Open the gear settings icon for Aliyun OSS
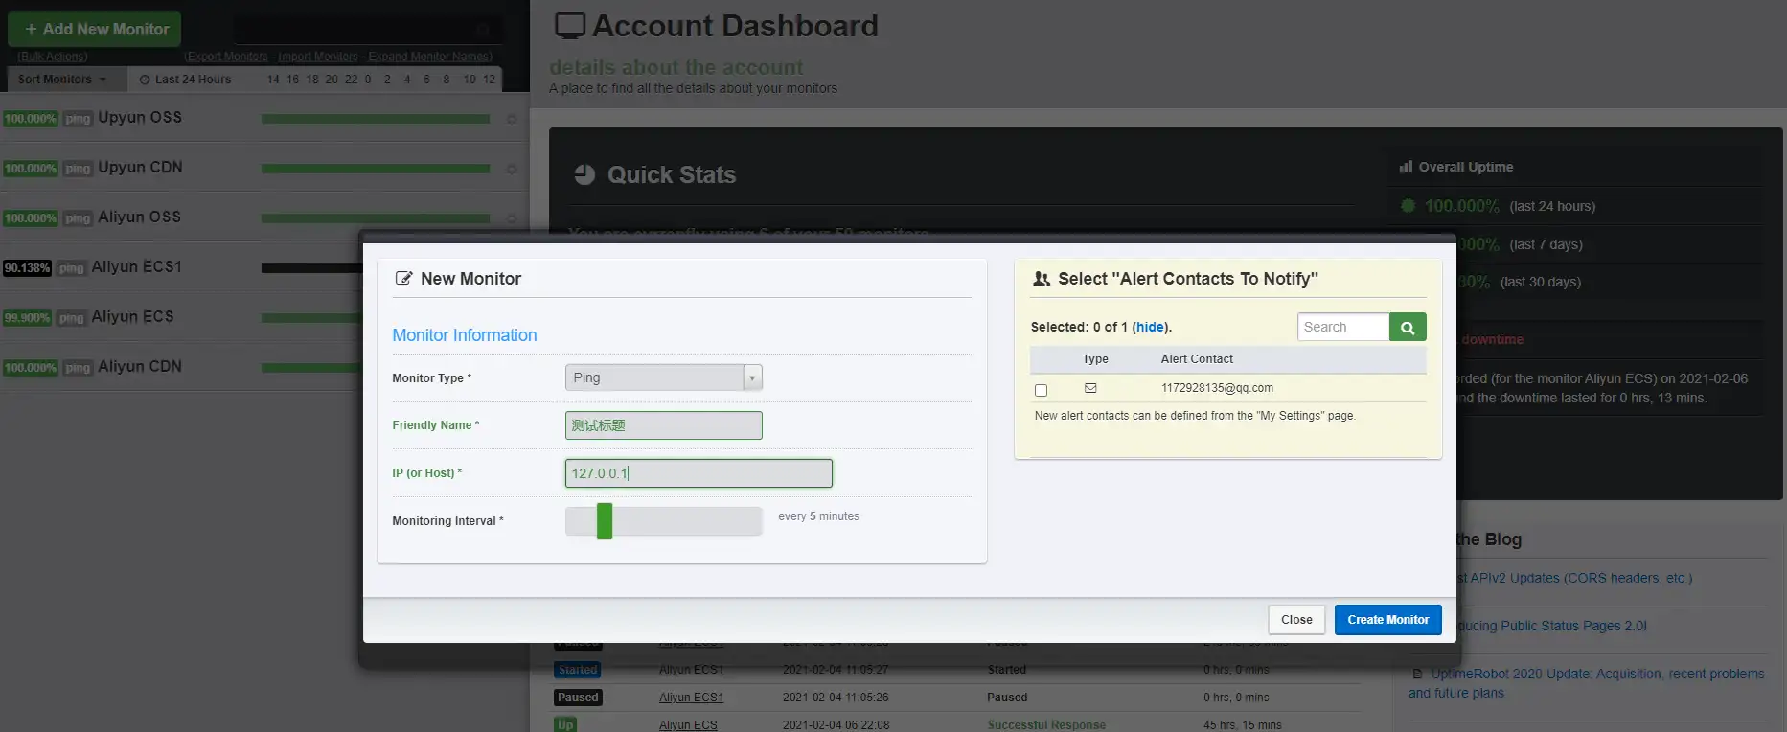The height and width of the screenshot is (732, 1787). coord(512,218)
